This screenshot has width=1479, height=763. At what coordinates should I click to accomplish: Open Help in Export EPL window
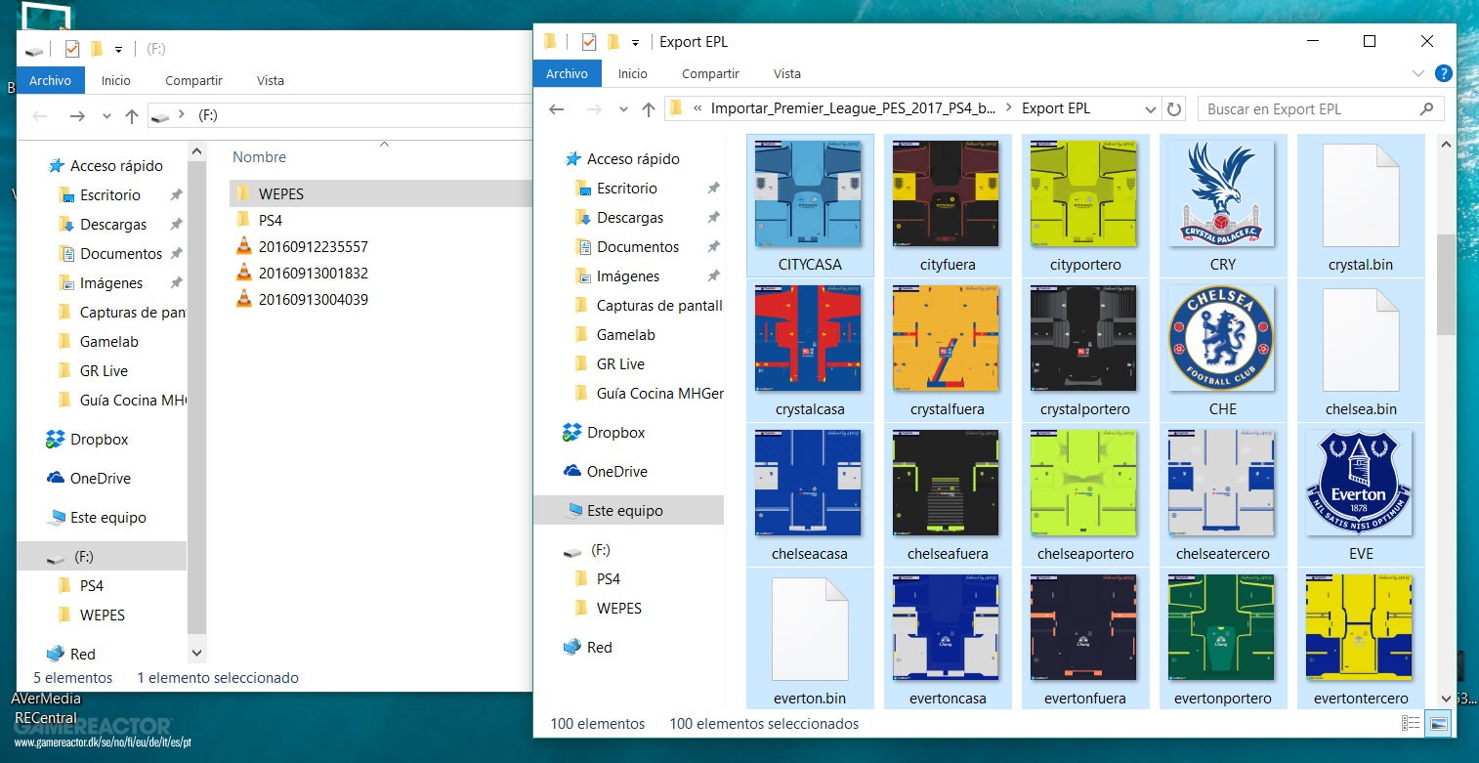(x=1443, y=73)
